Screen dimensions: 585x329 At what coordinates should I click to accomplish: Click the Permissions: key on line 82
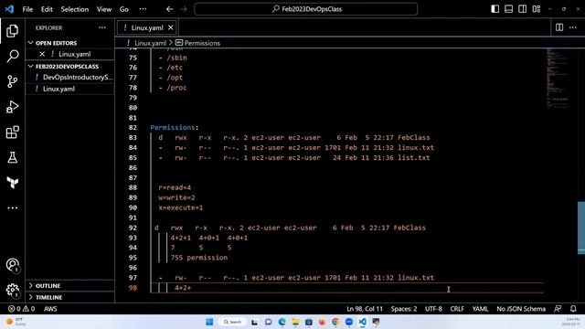click(175, 128)
